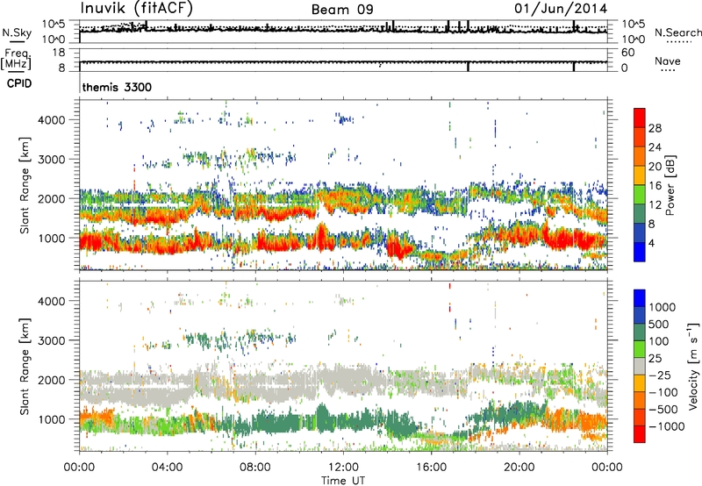Image resolution: width=702 pixels, height=486 pixels.
Task: Select the 'Beam 09' header text
Action: click(x=342, y=10)
